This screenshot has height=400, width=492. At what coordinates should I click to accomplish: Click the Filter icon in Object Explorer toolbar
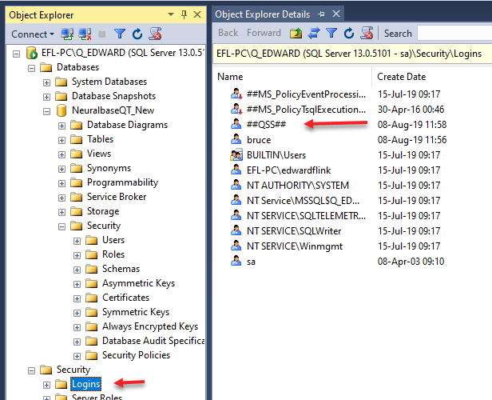[x=120, y=34]
